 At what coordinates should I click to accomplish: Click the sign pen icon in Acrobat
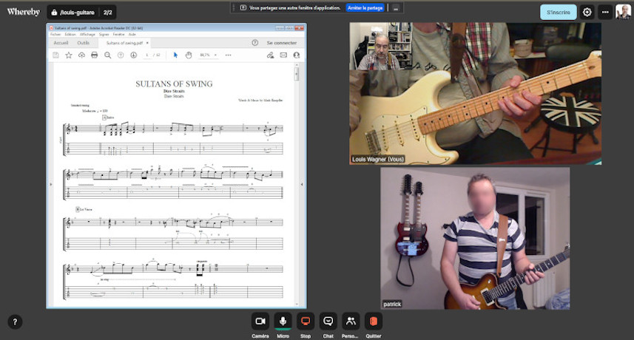tap(270, 55)
